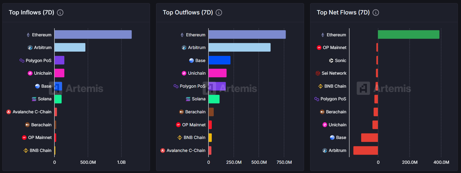
Task: Click 400.0M axis label in Net Flows
Action: tap(441, 162)
